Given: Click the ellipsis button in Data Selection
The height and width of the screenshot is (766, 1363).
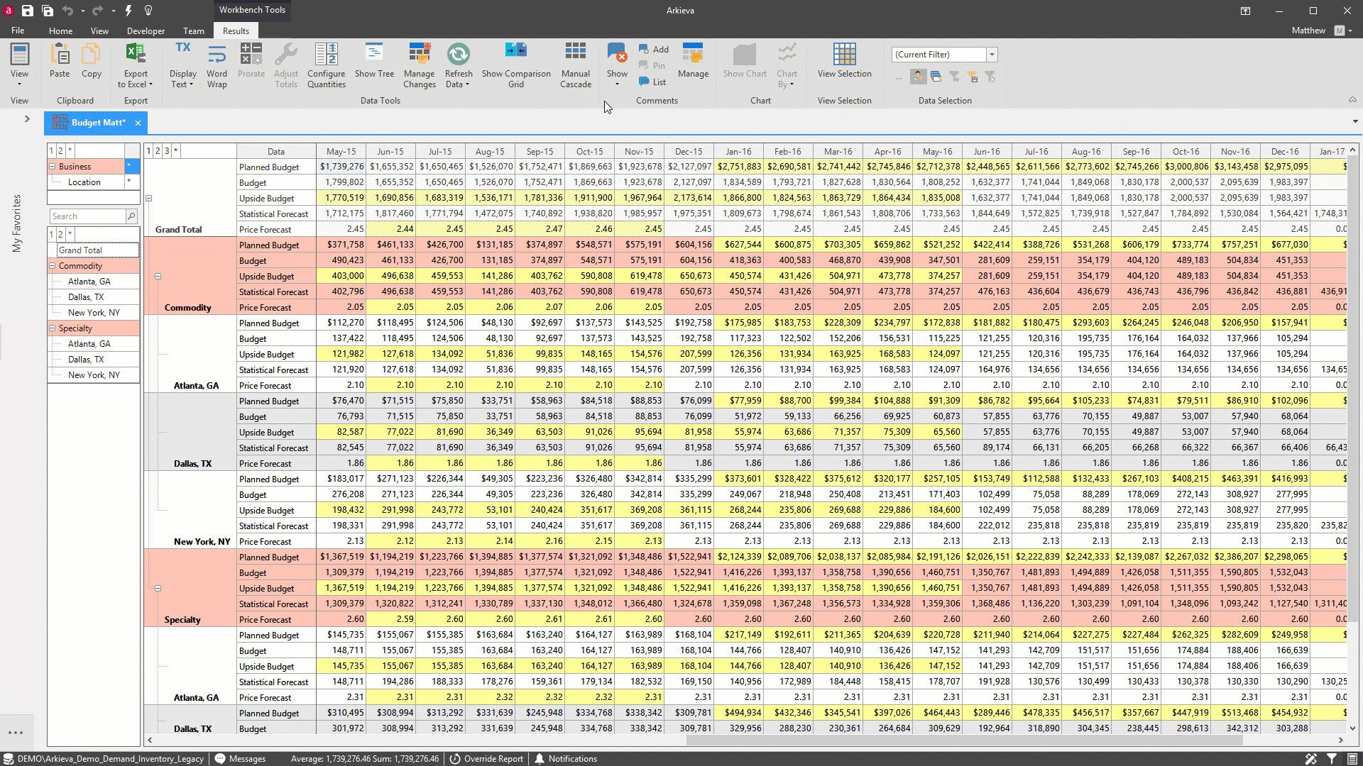Looking at the screenshot, I should tap(899, 77).
